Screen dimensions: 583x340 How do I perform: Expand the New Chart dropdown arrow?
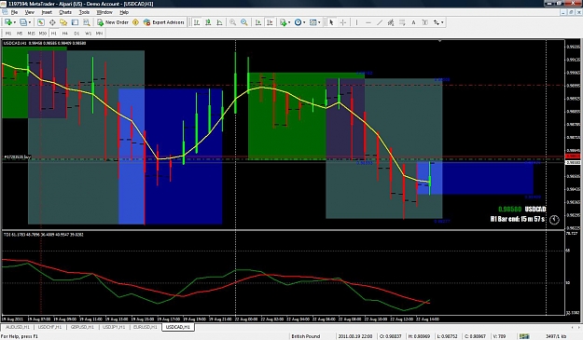[15, 22]
